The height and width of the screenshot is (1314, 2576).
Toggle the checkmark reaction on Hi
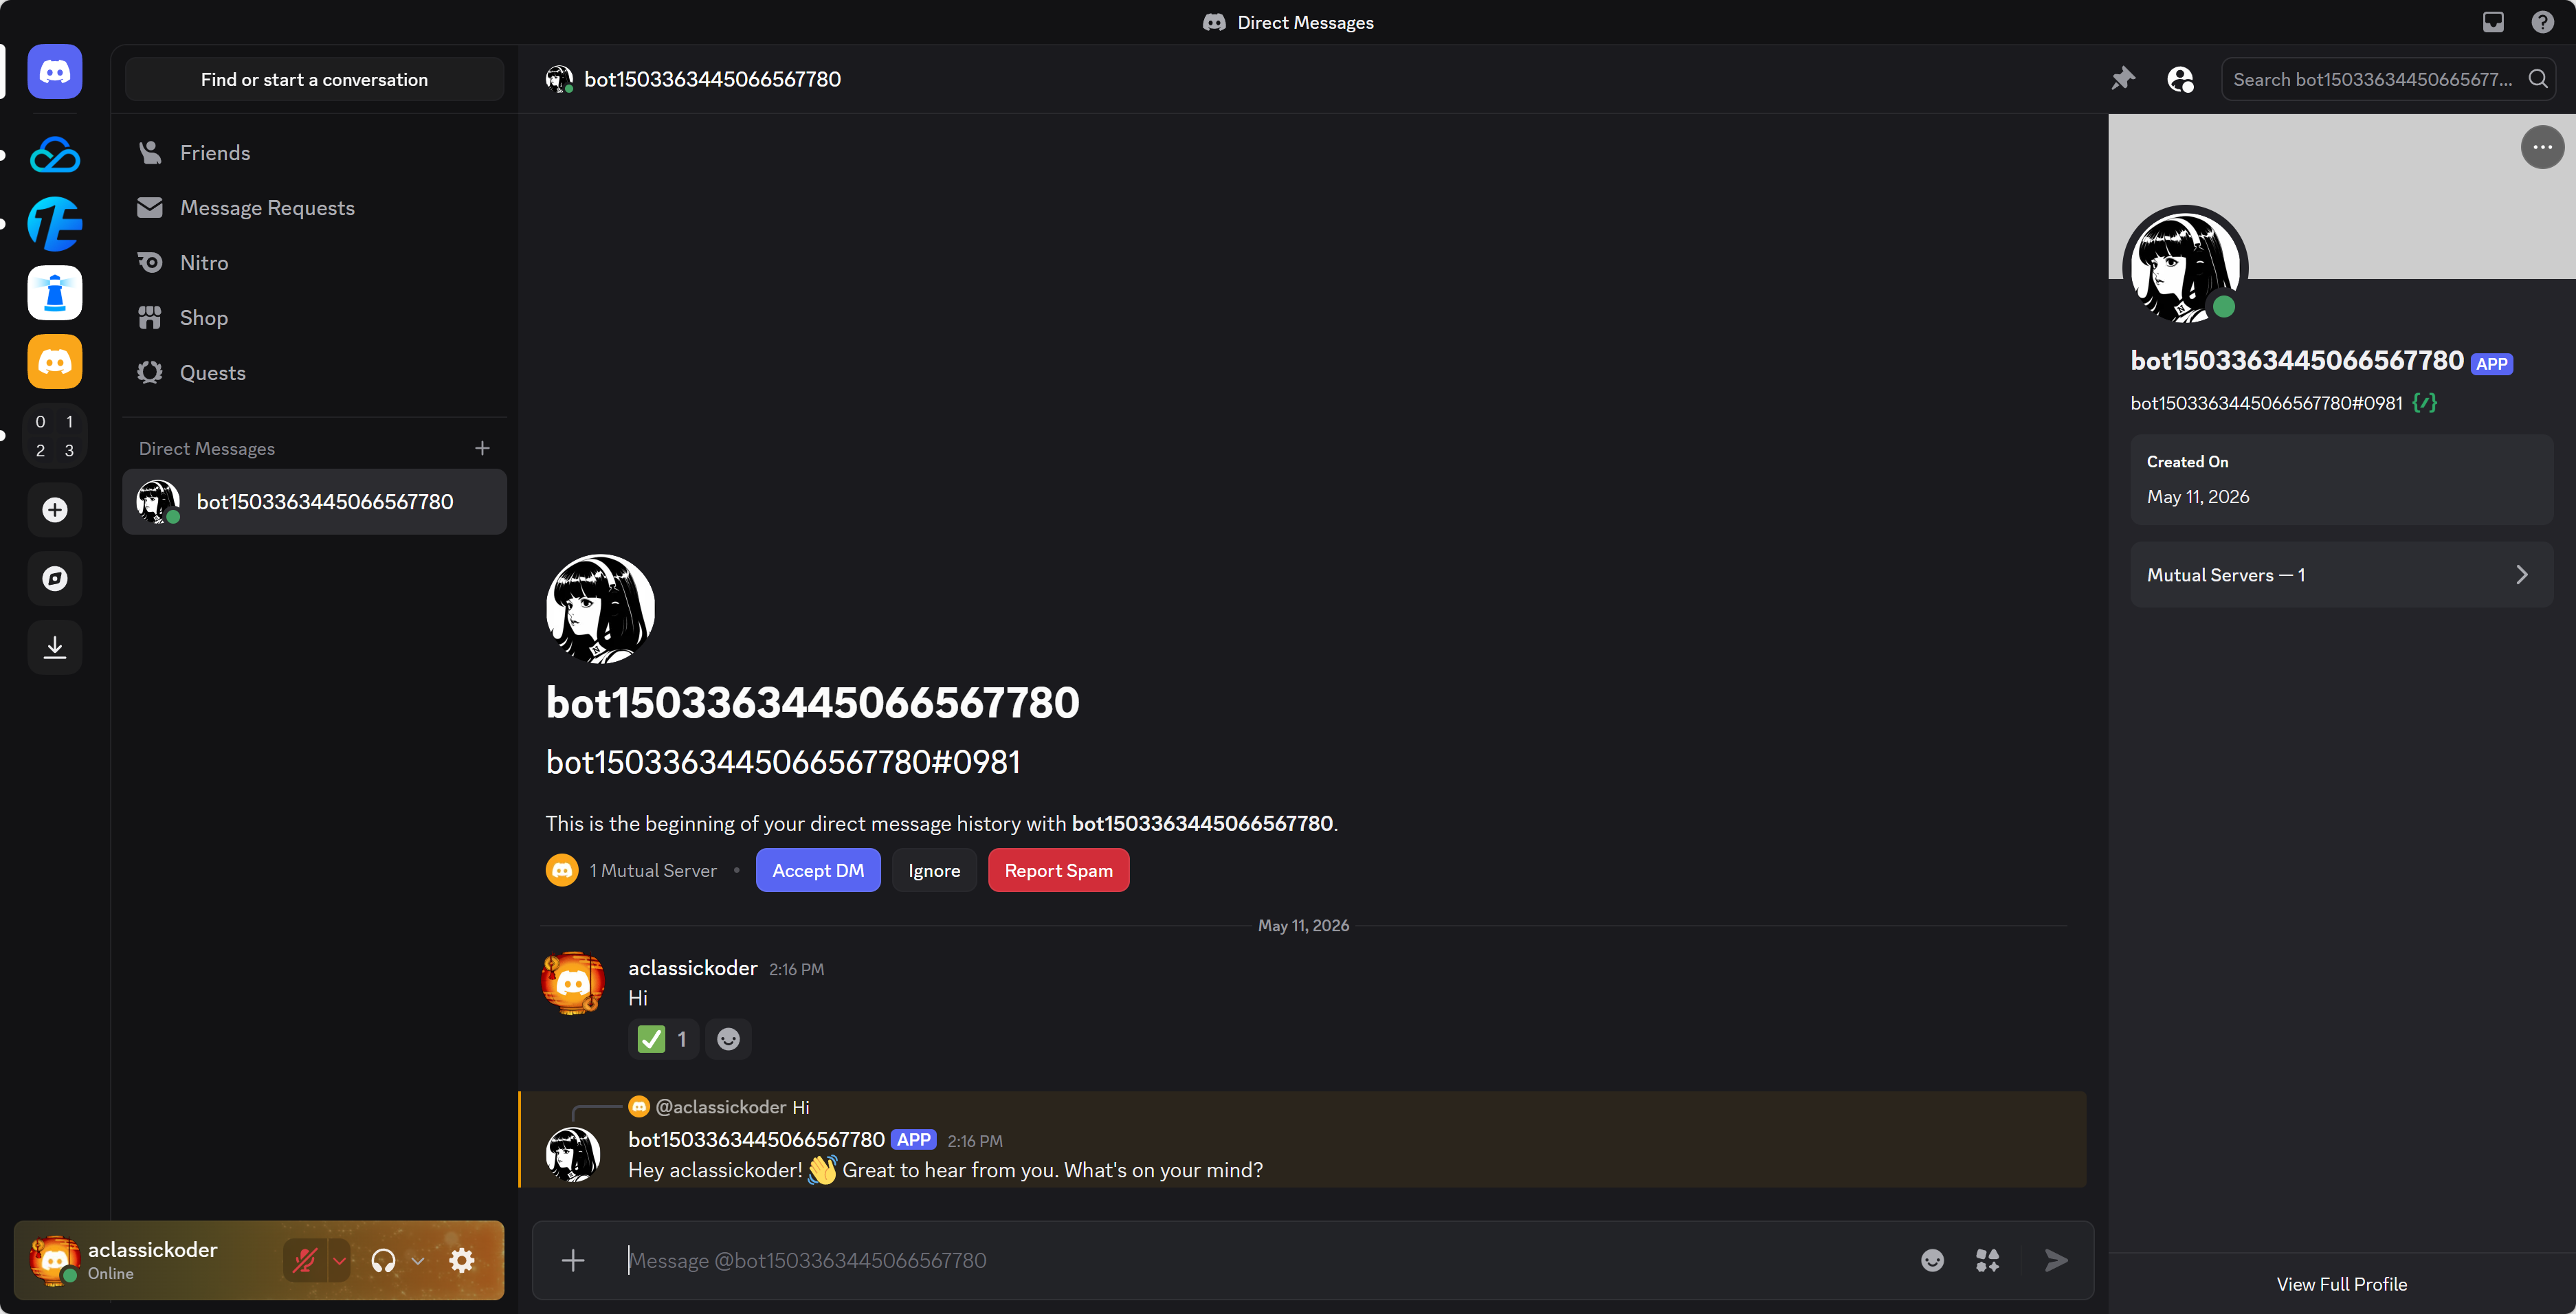coord(664,1039)
